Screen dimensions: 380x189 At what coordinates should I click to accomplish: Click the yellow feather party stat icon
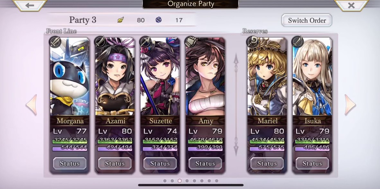coord(120,20)
